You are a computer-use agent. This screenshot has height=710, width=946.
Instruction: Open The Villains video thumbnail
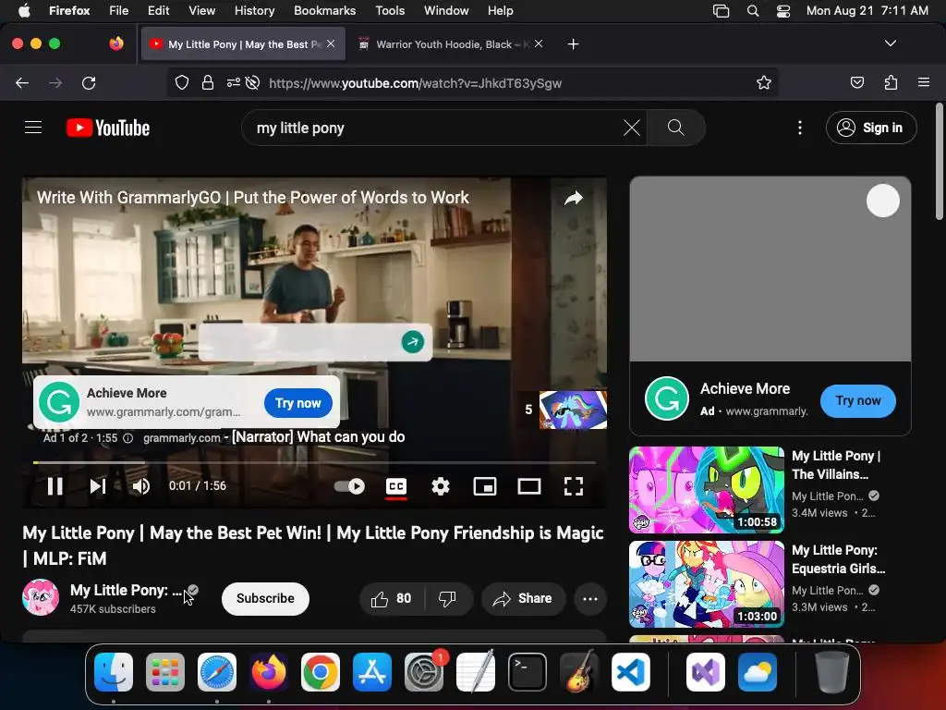pos(707,490)
